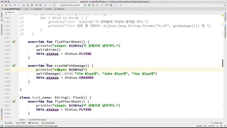Click the Cut scissors icon
The image size is (227, 128).
(x=24, y=5)
